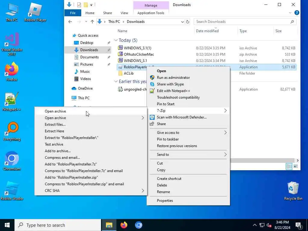The image size is (308, 231).
Task: Click the refresh button in address bar
Action: 188,22
